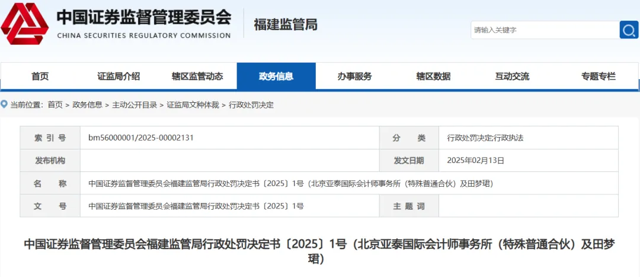
Task: Click the 发布机构 label cell
Action: point(50,161)
